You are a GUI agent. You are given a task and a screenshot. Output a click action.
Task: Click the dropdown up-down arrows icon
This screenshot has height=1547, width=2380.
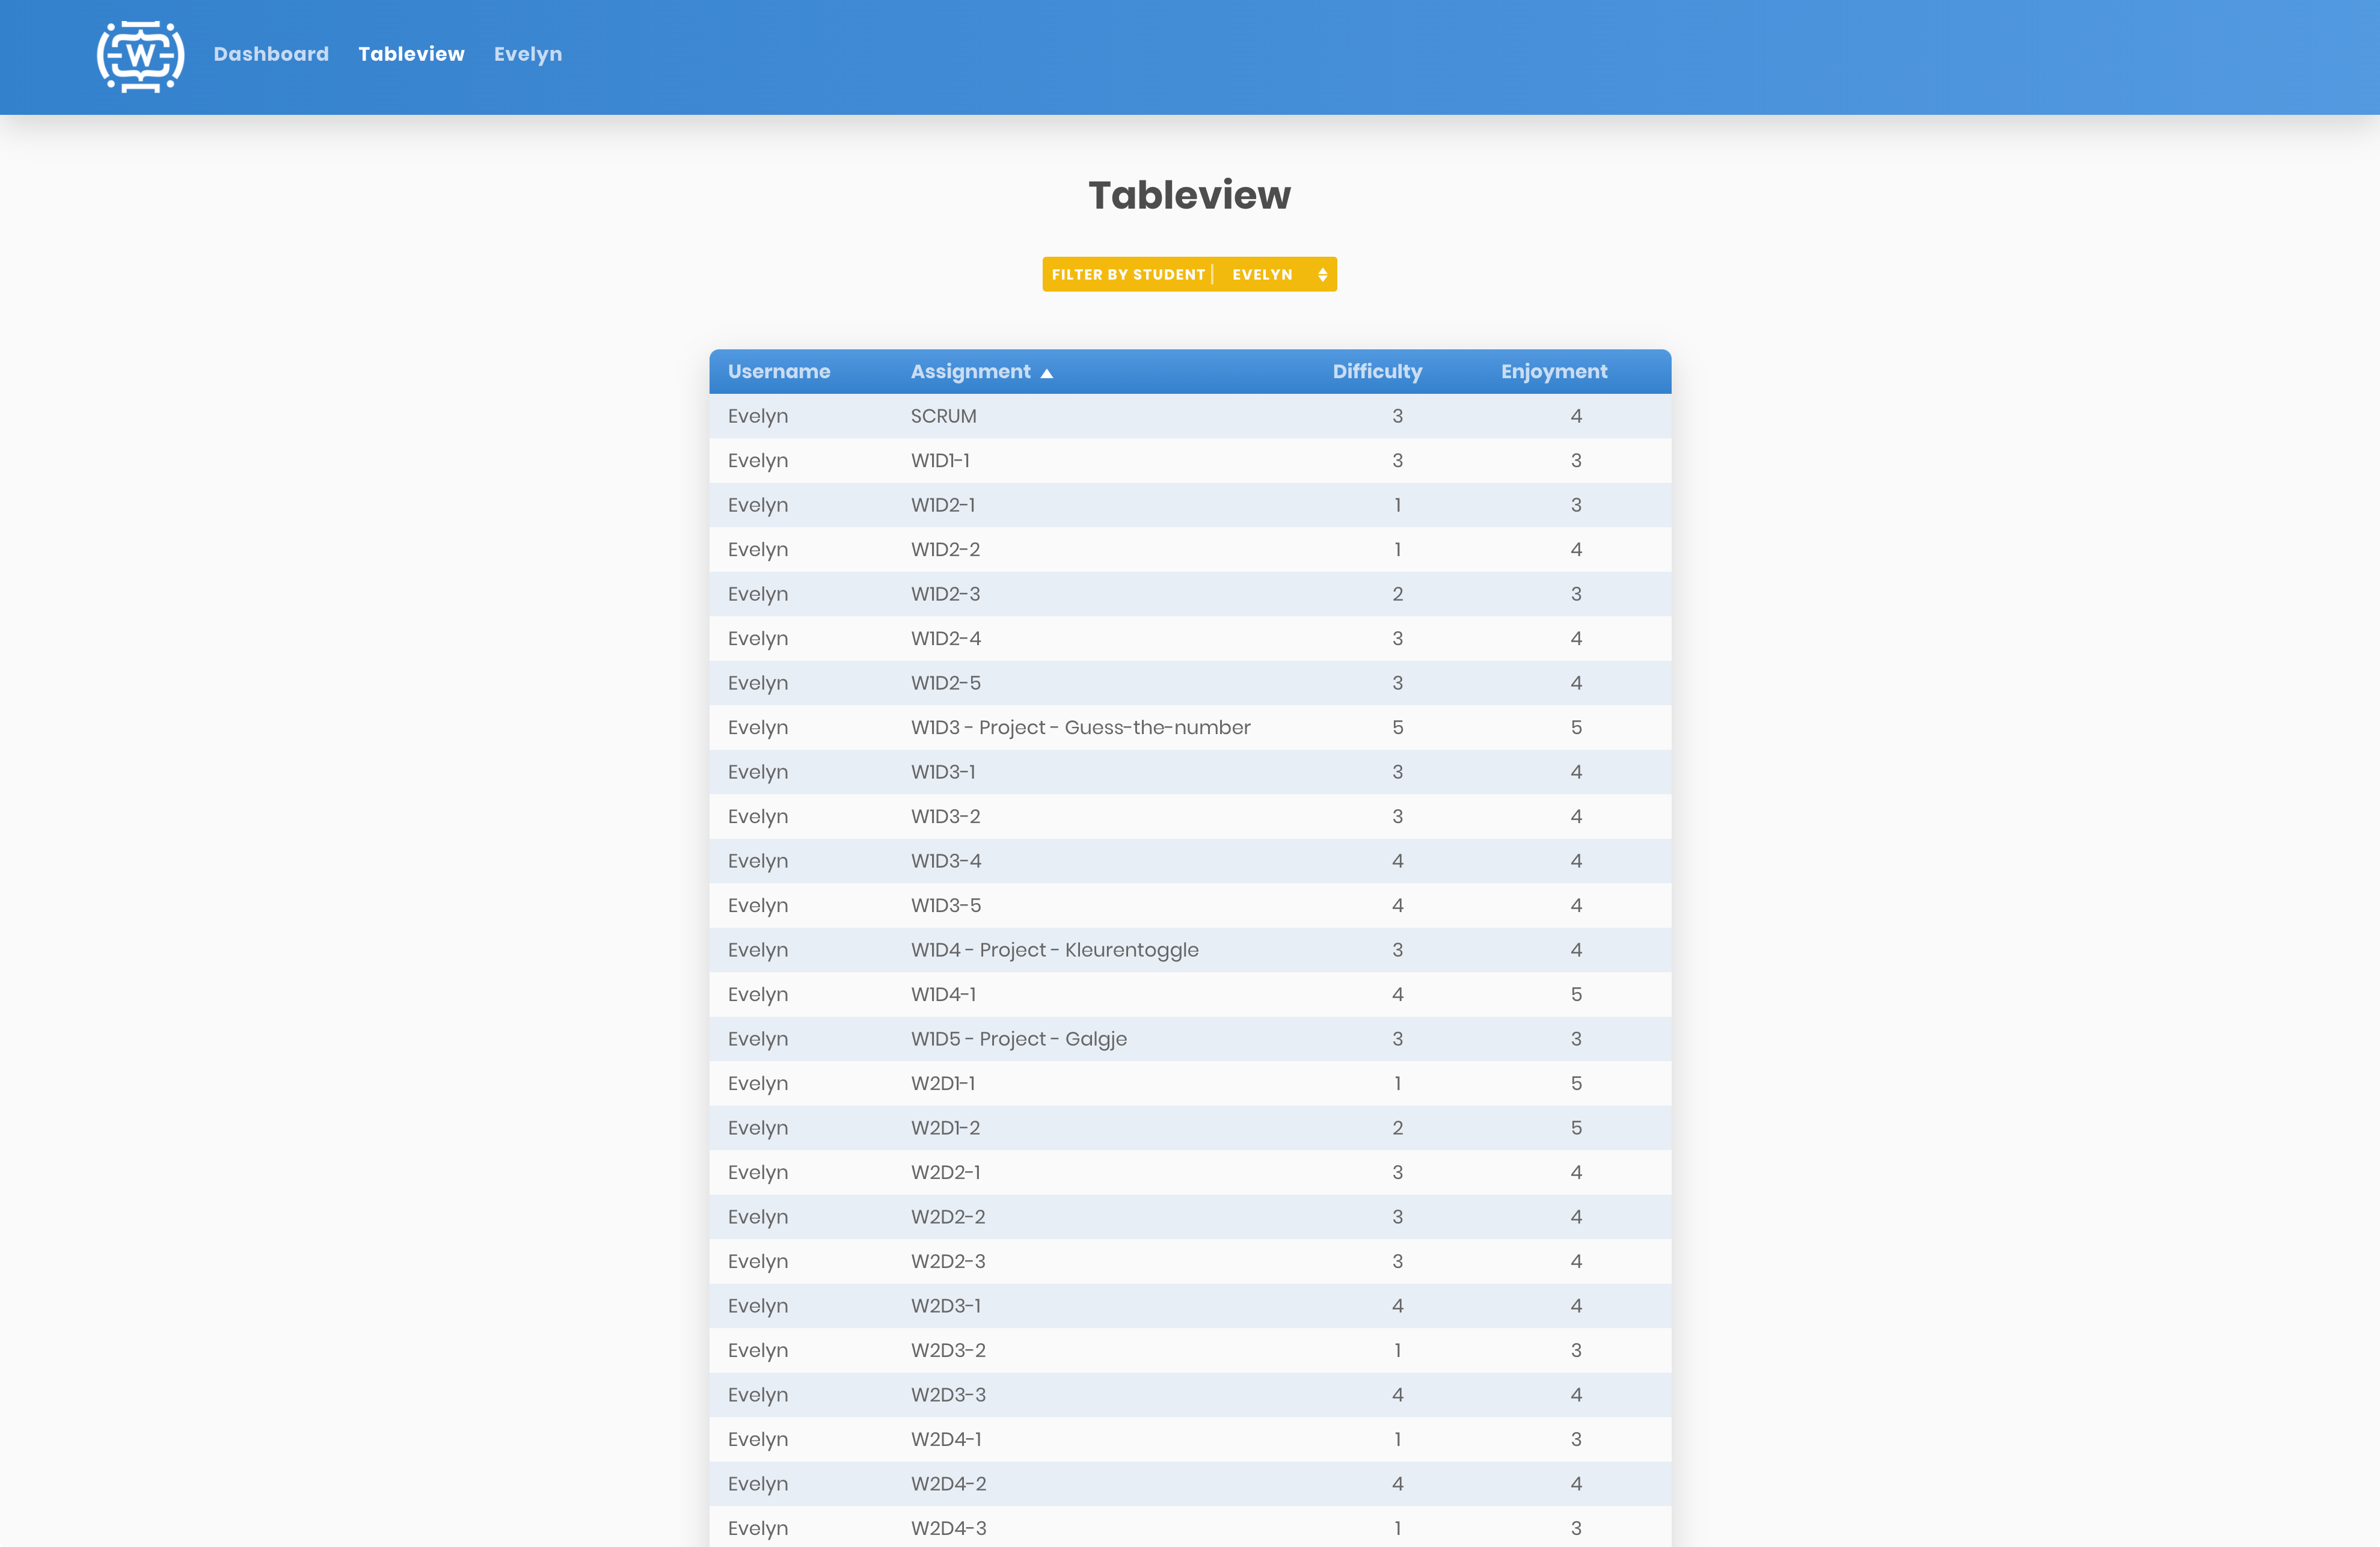[x=1322, y=274]
